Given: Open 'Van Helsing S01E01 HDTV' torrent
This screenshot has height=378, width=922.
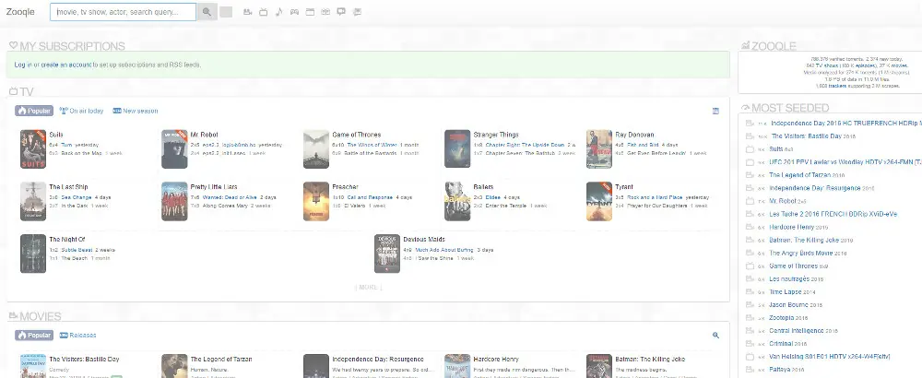Looking at the screenshot, I should click(x=831, y=357).
